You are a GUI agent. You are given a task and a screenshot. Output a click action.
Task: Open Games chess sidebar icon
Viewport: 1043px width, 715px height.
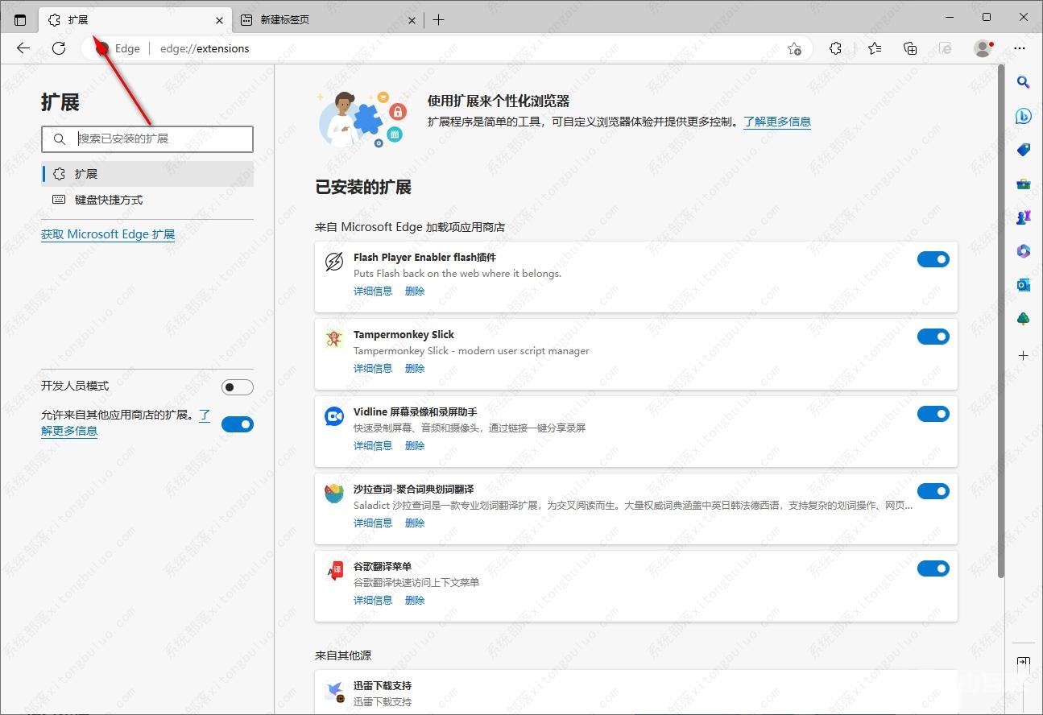tap(1023, 217)
